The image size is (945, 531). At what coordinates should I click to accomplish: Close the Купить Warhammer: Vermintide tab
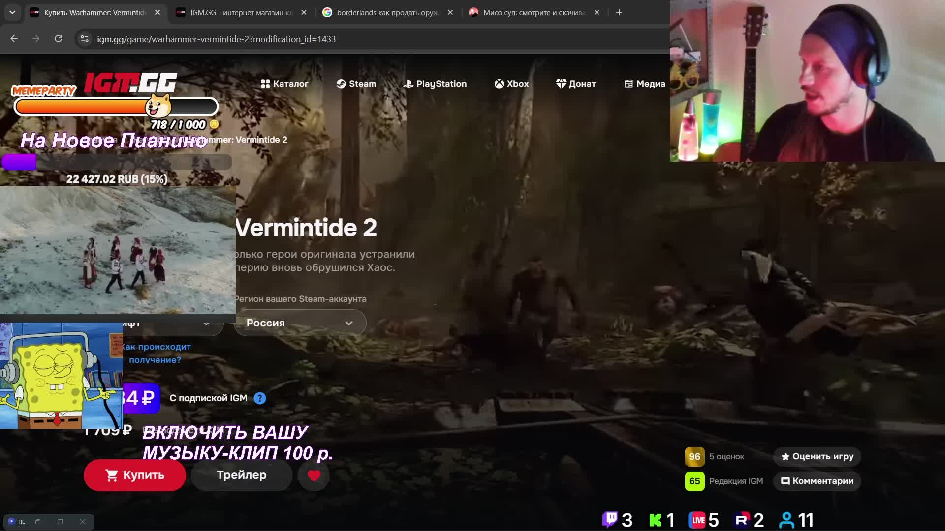click(x=157, y=12)
